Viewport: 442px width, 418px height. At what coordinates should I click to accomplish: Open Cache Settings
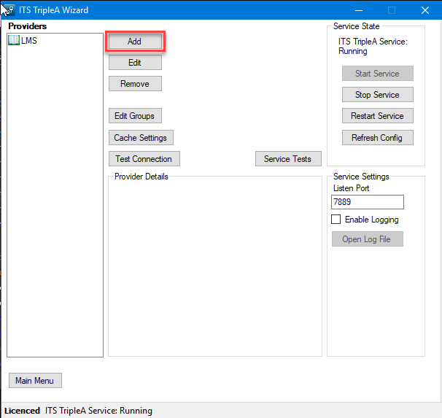click(141, 138)
